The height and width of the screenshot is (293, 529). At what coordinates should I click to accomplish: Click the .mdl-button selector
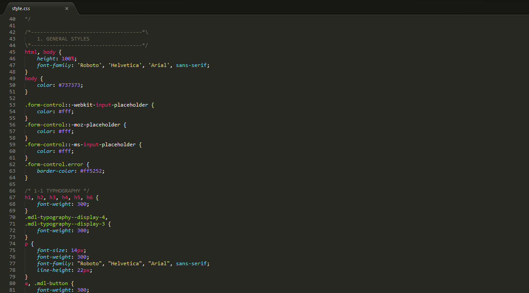[51, 283]
